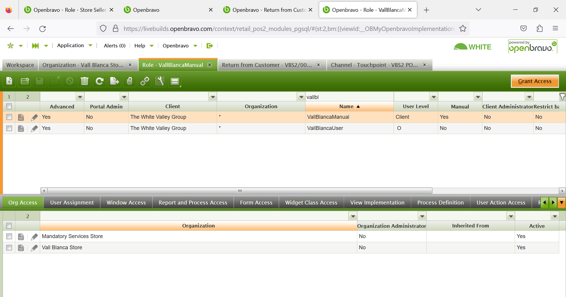Tick the checkbox for ValBlancaManual row
Screen dimensions: 566x297
pyautogui.click(x=9, y=117)
